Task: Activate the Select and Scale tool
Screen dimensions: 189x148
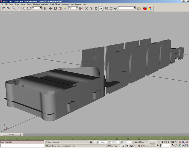Action: coord(60,8)
